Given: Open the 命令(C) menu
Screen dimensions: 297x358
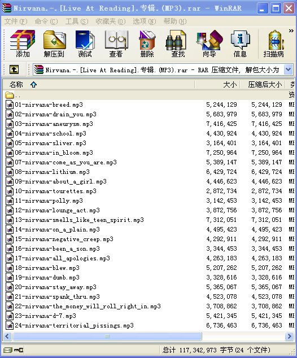Looking at the screenshot, I should [x=46, y=21].
